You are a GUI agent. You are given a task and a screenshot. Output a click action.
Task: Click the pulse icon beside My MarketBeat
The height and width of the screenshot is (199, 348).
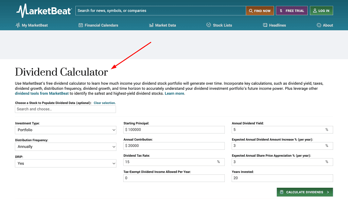pyautogui.click(x=18, y=25)
